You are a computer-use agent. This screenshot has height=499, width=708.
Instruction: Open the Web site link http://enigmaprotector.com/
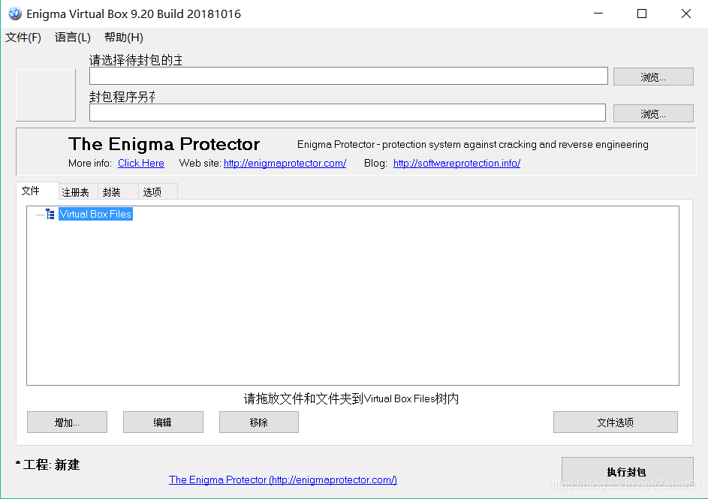[x=285, y=164]
